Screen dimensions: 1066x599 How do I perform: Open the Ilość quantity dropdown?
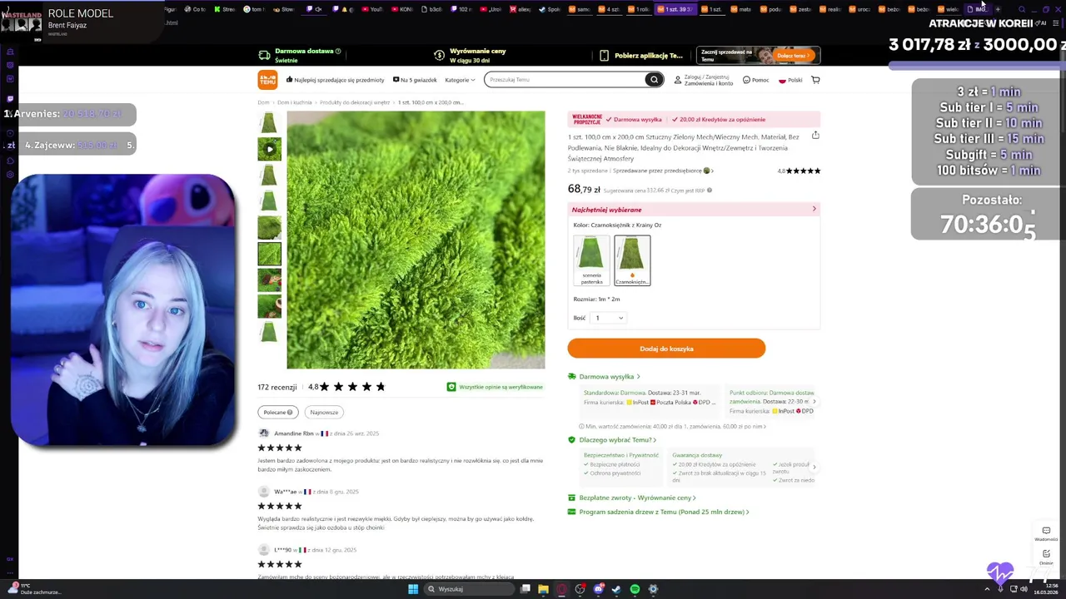608,318
